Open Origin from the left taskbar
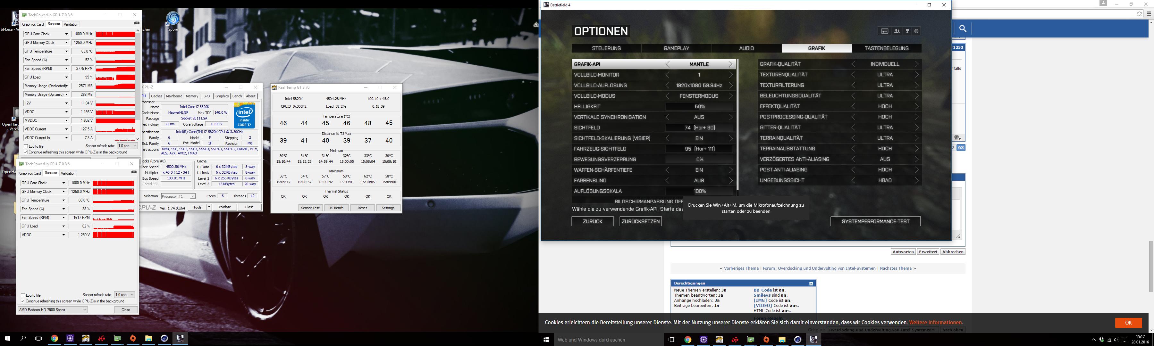The image size is (1154, 346). pyautogui.click(x=133, y=339)
